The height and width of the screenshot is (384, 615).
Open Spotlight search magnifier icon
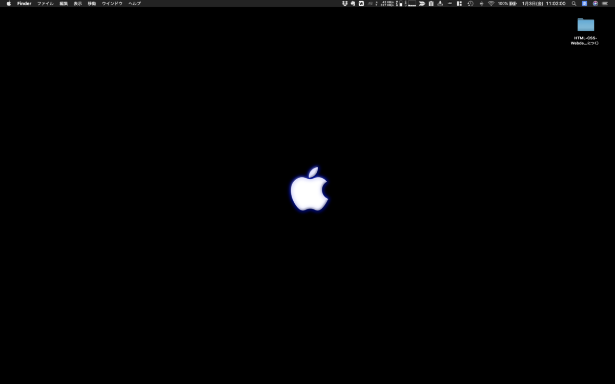[574, 4]
